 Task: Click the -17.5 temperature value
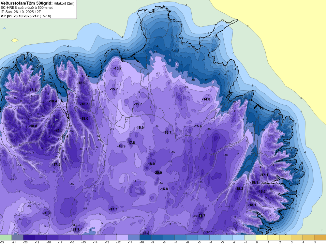click(56, 164)
